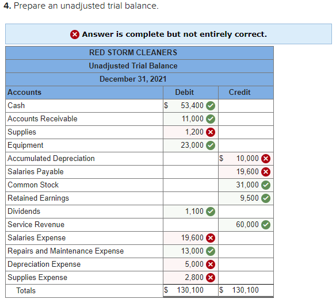This screenshot has width=336, height=303.
Task: Select the Retained Earnings credit value 9,500
Action: (x=250, y=198)
